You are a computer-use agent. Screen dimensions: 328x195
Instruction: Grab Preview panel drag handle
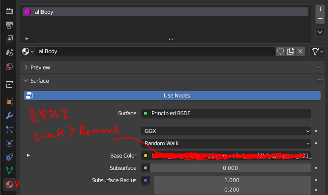(319, 67)
